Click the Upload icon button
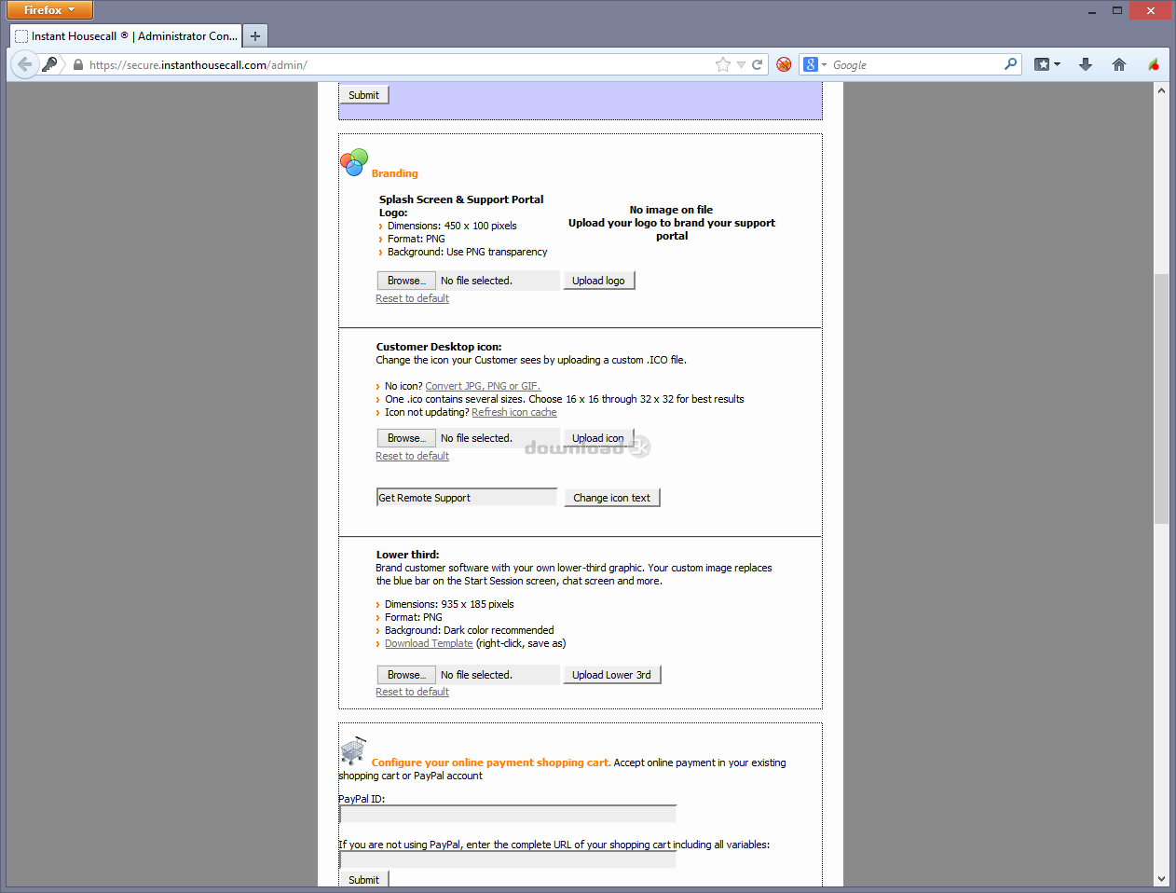The height and width of the screenshot is (893, 1176). (598, 438)
